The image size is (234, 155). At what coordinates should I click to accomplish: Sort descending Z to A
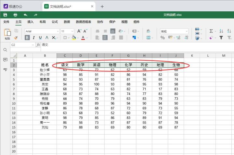click(229, 31)
